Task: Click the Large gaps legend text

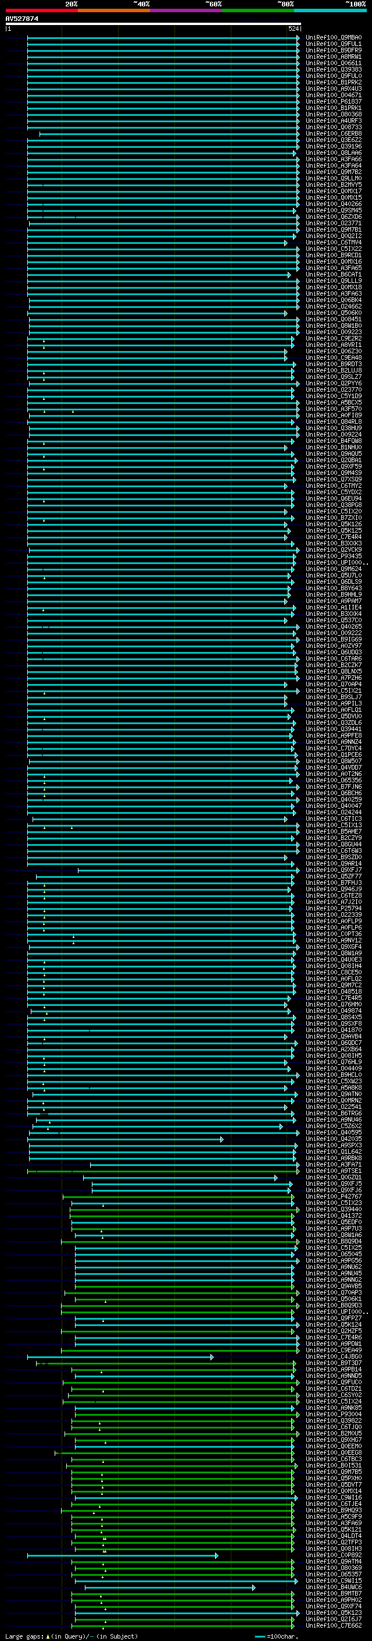Action: [x=71, y=1636]
